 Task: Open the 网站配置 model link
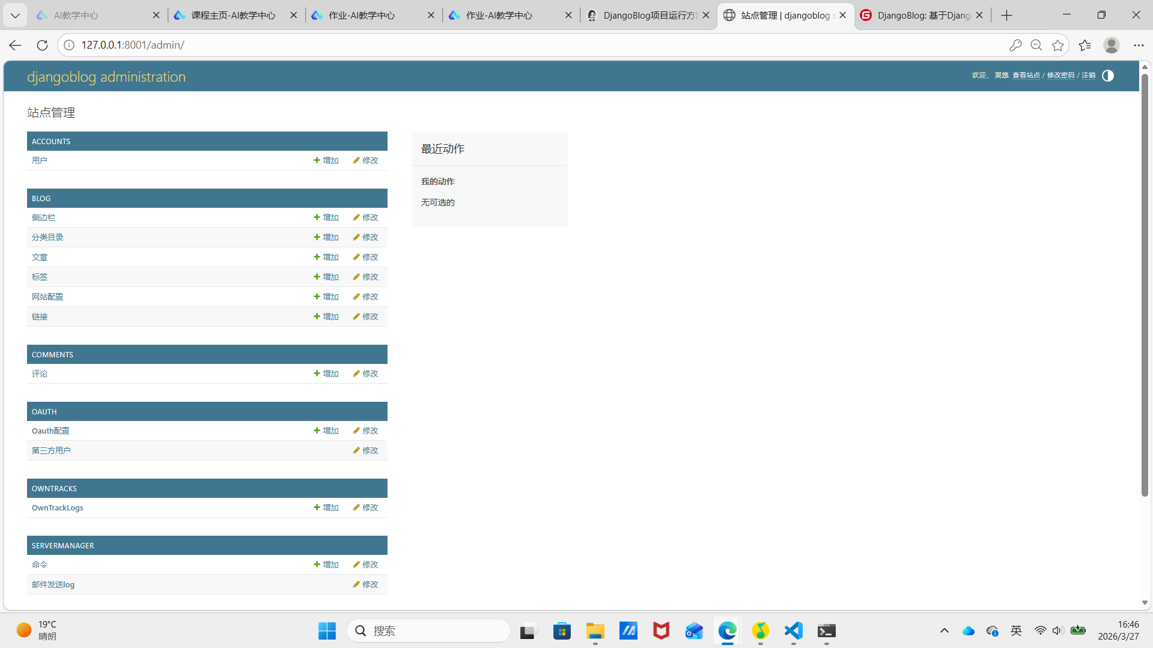pos(47,297)
